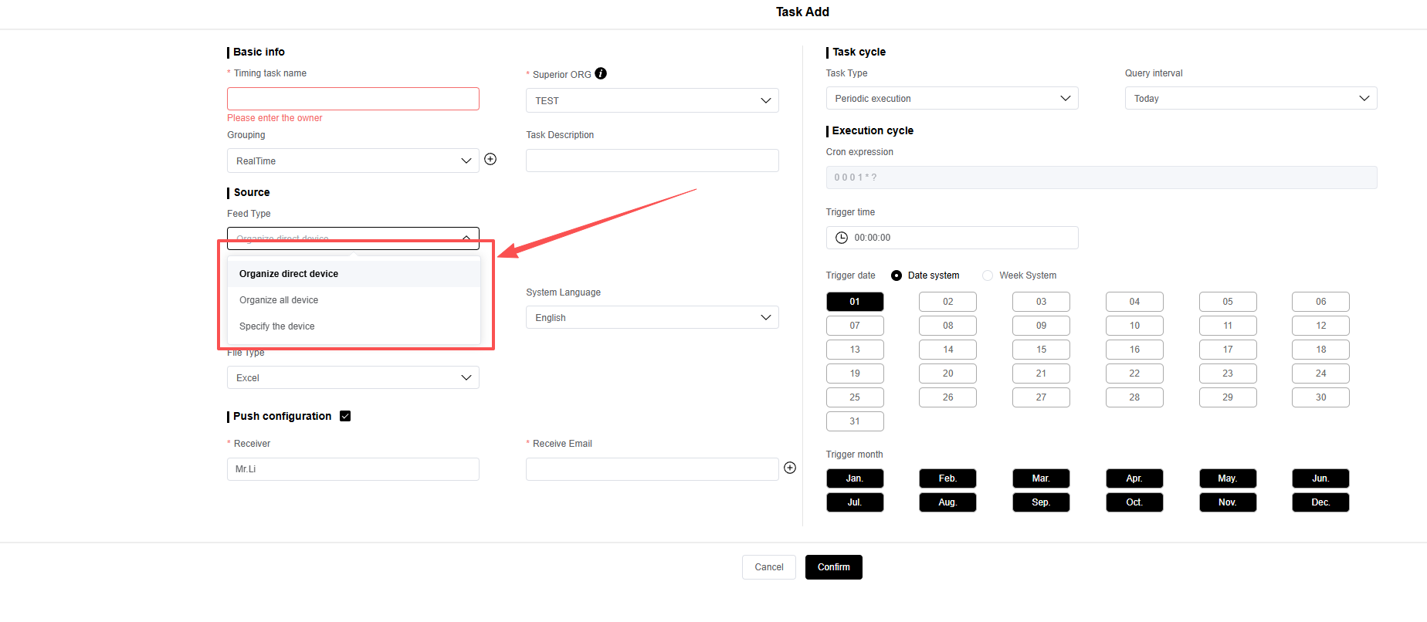Uncheck the Push configuration checkbox

pyautogui.click(x=345, y=416)
